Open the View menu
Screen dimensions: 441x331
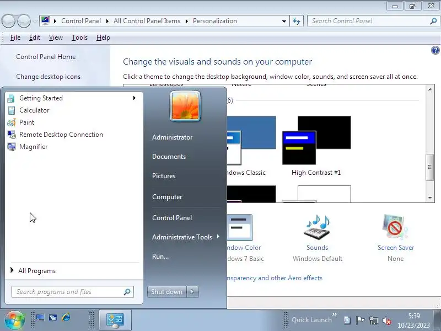point(56,38)
